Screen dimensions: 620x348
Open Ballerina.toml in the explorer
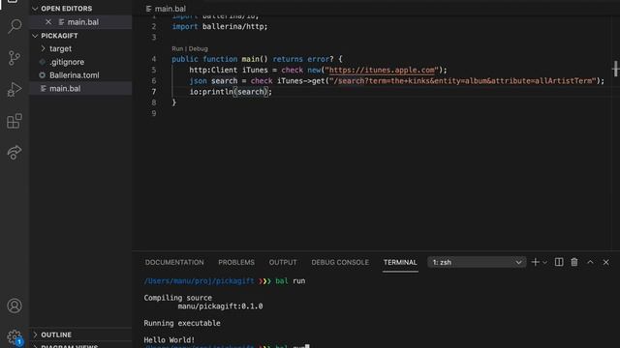pyautogui.click(x=75, y=75)
